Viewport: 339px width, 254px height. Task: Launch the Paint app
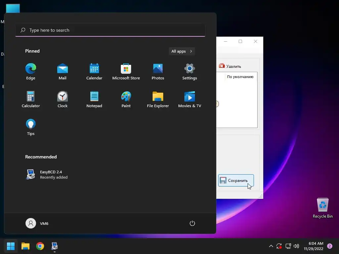[x=126, y=99]
